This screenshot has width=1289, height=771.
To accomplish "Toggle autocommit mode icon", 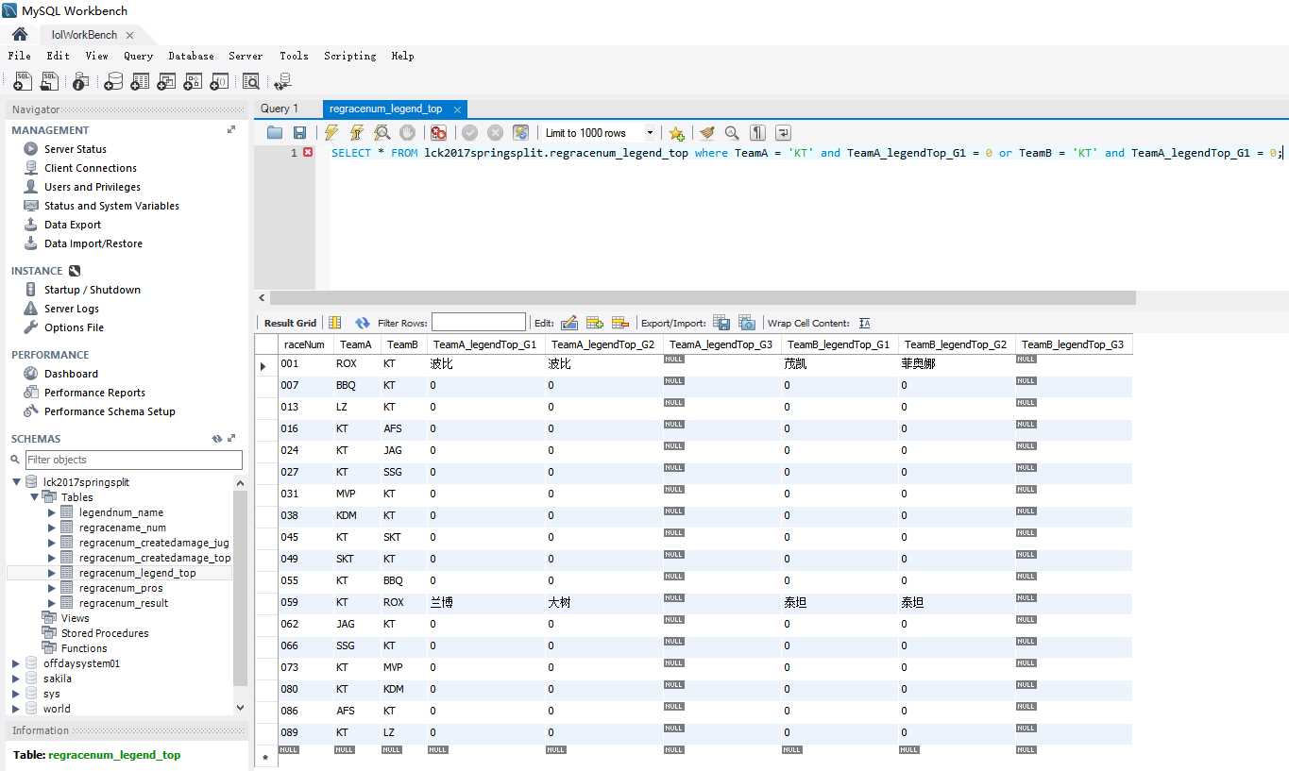I will [x=520, y=133].
